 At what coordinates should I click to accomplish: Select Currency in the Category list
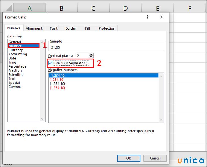16,50
